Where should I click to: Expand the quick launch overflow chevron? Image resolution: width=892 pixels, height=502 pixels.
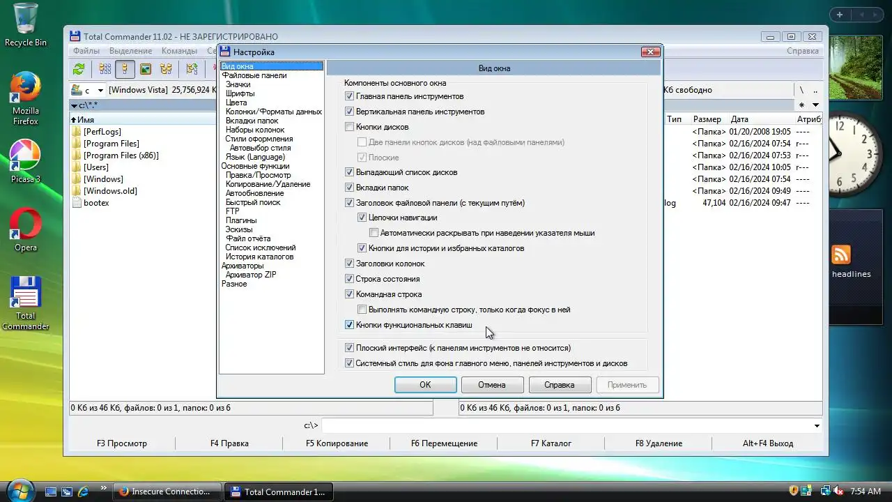coord(104,488)
